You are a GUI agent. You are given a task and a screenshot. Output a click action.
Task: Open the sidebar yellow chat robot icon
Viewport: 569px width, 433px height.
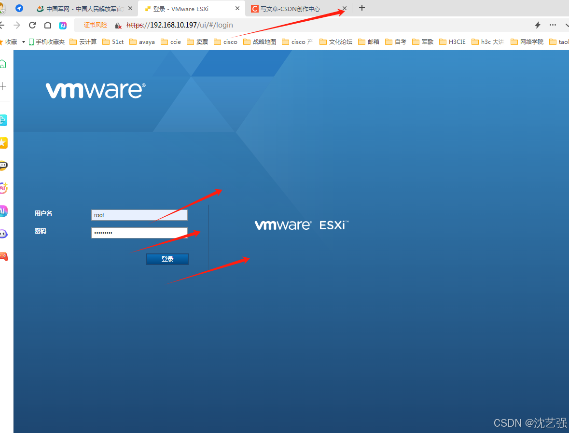point(3,166)
